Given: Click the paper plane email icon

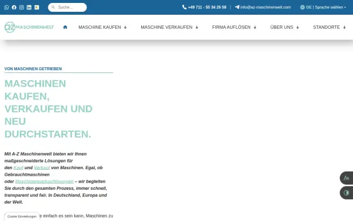Looking at the screenshot, I should pyautogui.click(x=237, y=7).
